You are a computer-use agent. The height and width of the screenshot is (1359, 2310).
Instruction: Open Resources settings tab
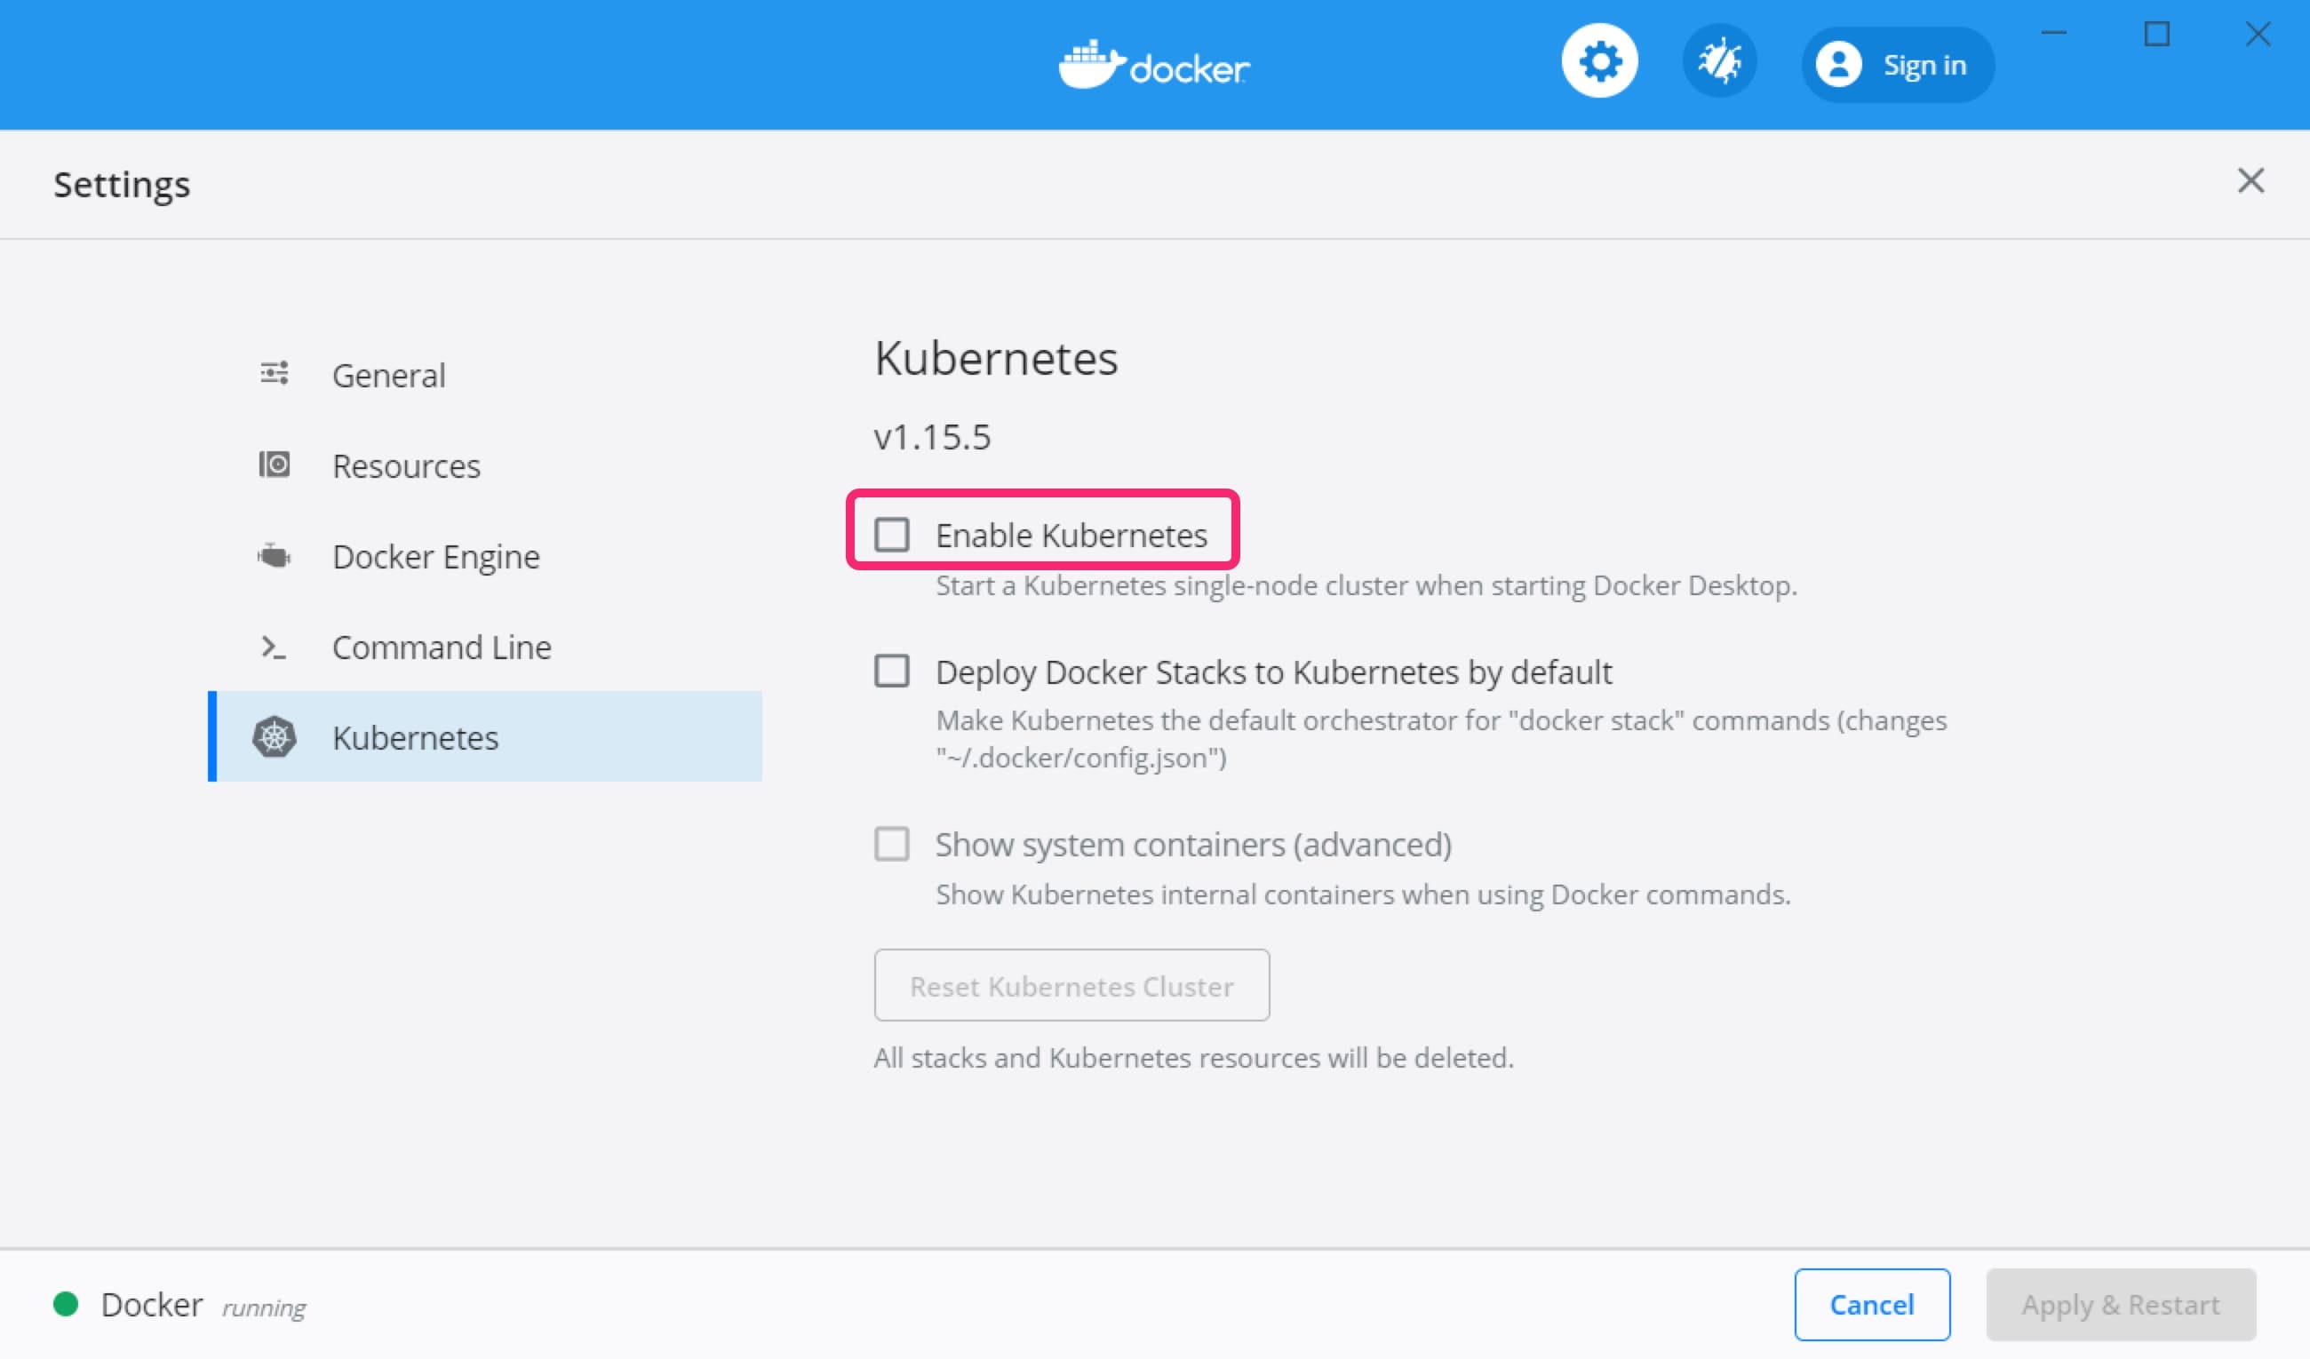pos(404,465)
